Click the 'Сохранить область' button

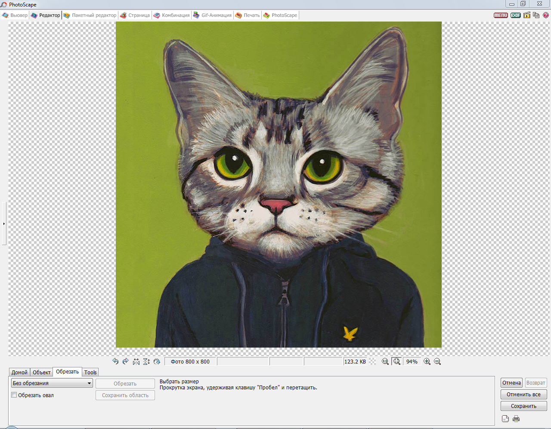coord(125,395)
